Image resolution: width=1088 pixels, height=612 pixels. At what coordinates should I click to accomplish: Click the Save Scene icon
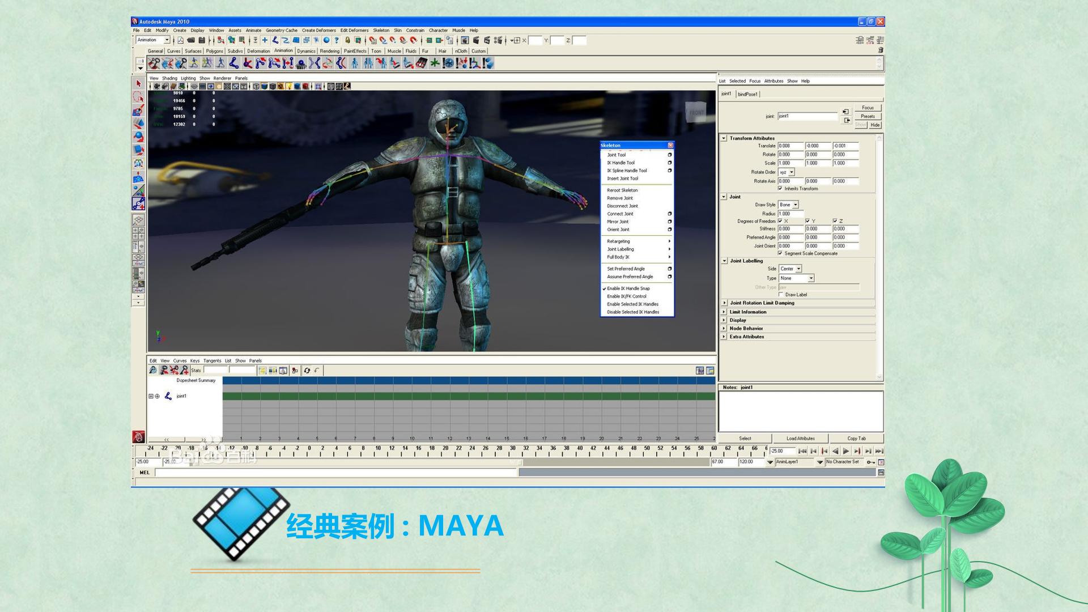[201, 40]
